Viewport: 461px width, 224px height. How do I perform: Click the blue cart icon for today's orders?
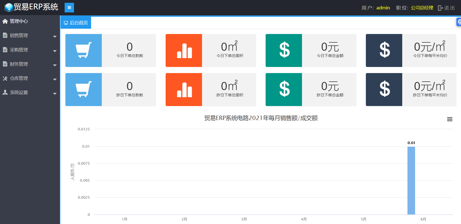[83, 50]
